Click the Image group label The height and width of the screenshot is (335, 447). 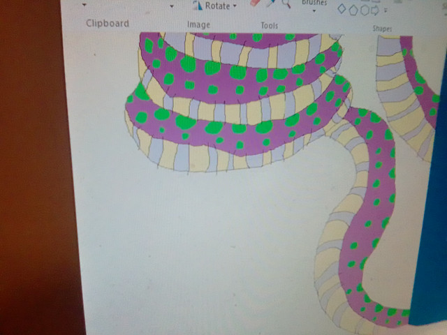tap(198, 25)
